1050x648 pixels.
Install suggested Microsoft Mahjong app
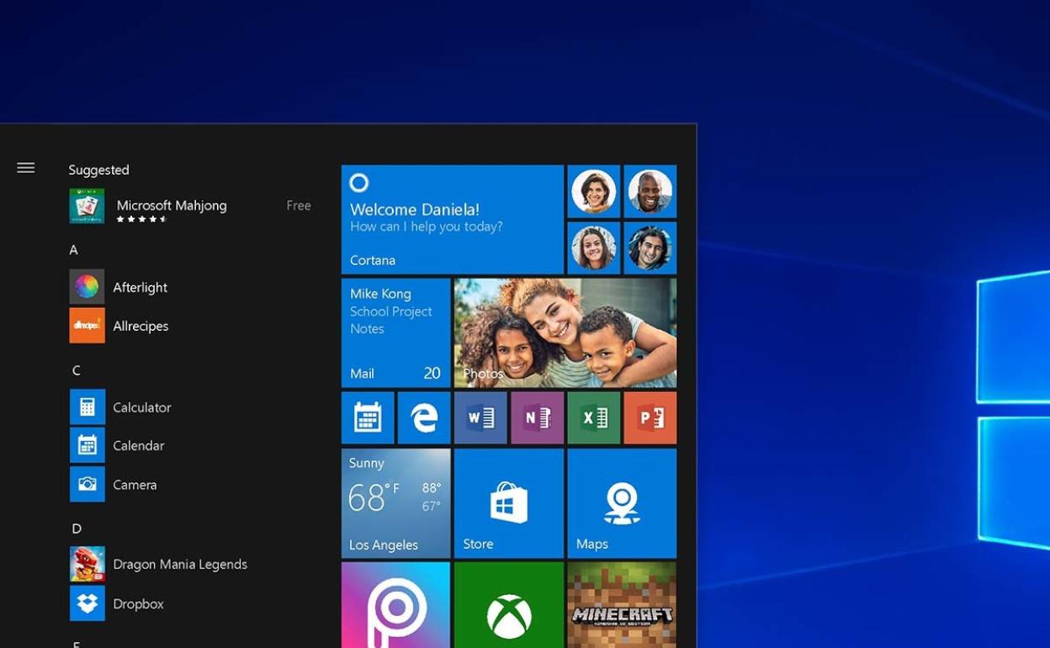pos(172,206)
